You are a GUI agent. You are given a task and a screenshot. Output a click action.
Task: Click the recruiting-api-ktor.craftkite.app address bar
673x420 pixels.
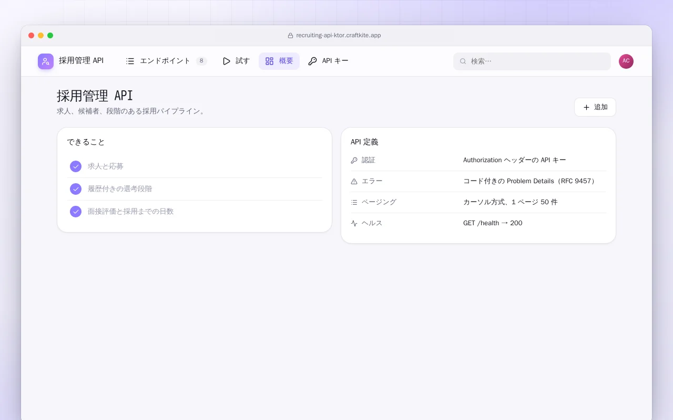pos(334,36)
